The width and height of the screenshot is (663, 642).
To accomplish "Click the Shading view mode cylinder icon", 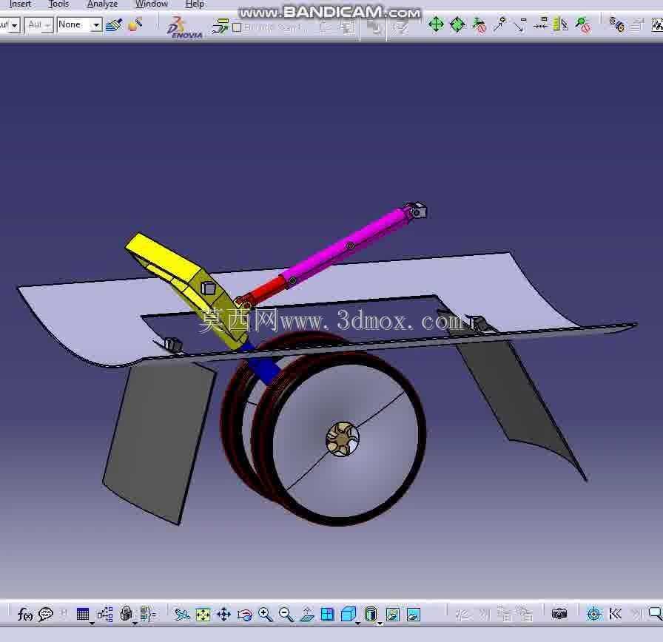I will point(371,614).
